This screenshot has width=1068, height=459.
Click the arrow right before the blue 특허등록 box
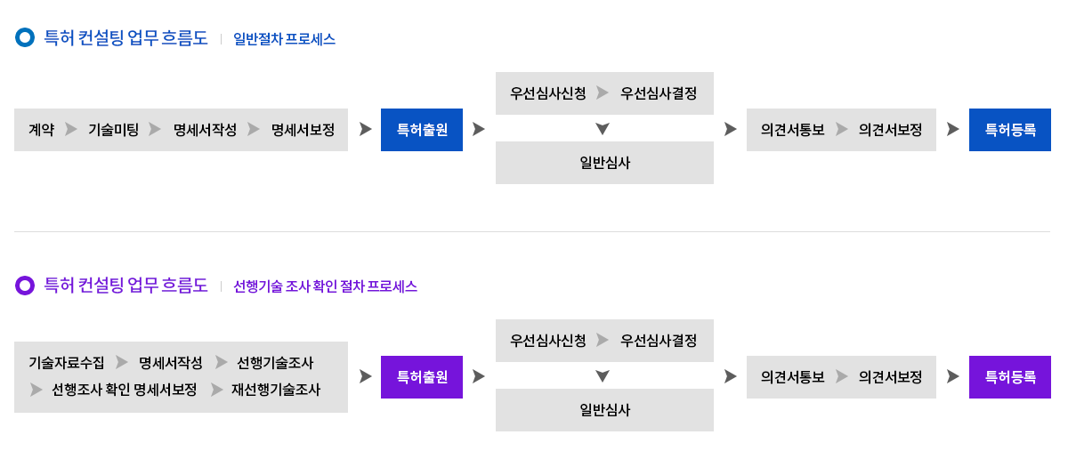click(x=952, y=129)
